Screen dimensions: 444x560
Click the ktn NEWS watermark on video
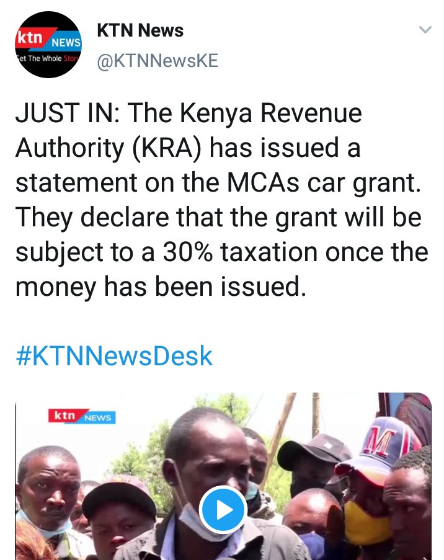(82, 416)
